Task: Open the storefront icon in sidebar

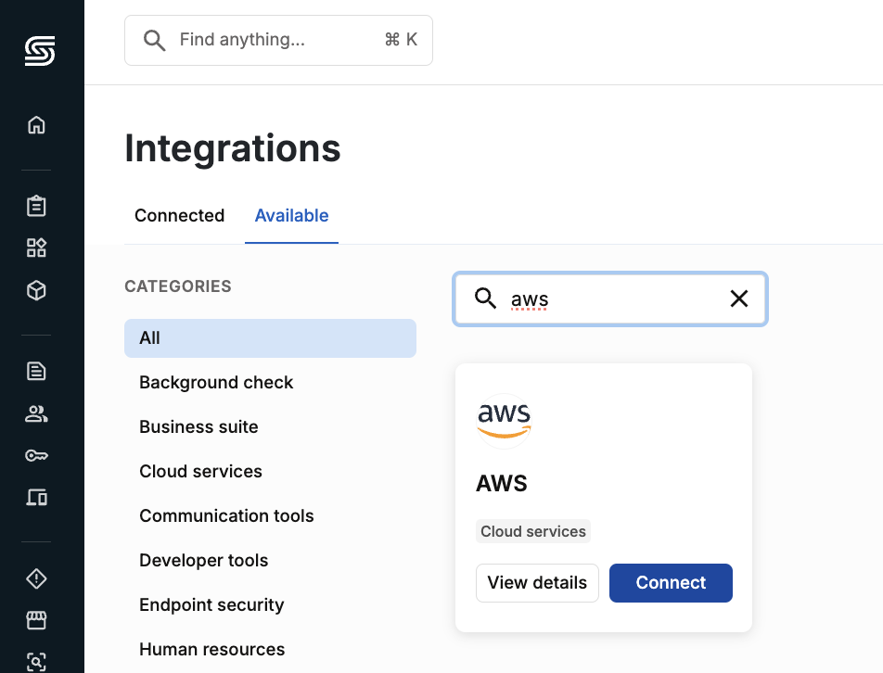Action: (x=36, y=620)
